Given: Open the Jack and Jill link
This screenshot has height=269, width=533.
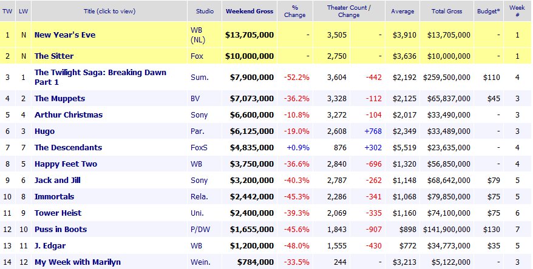Looking at the screenshot, I should point(58,181).
